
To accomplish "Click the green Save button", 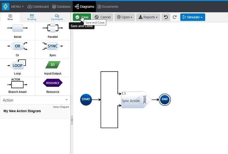I will [x=82, y=17].
